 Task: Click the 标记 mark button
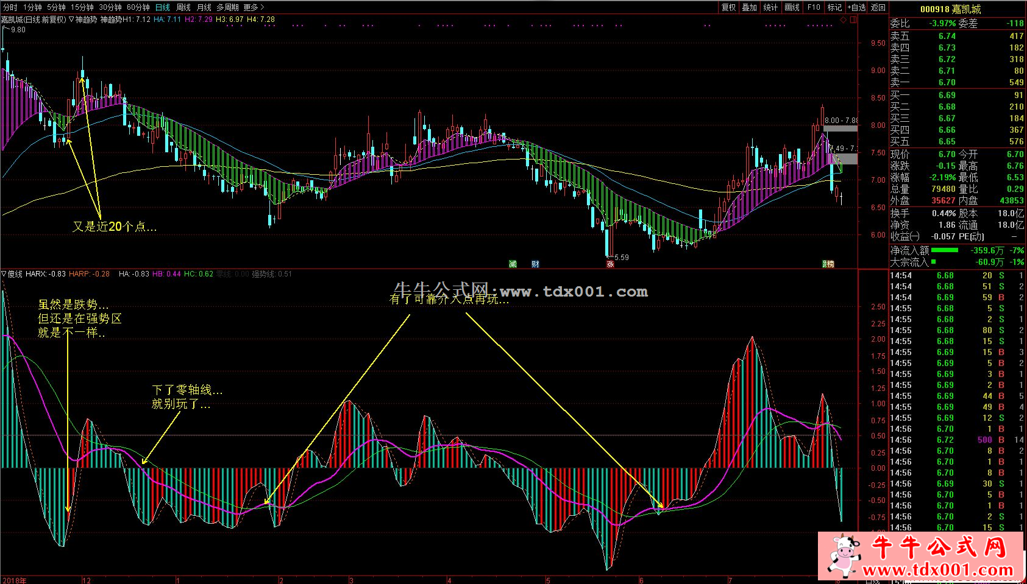[834, 7]
